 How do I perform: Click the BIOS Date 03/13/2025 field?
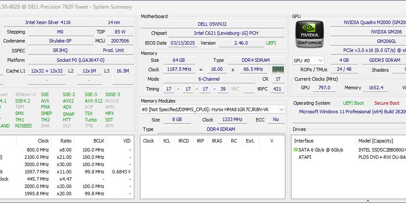pos(183,43)
